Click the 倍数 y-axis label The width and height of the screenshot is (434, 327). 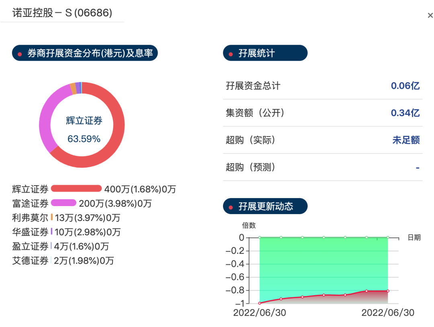click(249, 225)
